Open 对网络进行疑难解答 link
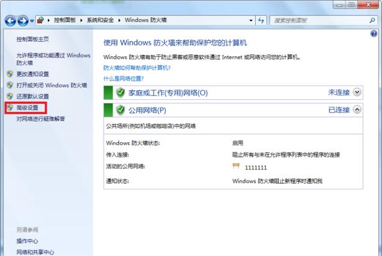The width and height of the screenshot is (382, 256). (x=41, y=119)
